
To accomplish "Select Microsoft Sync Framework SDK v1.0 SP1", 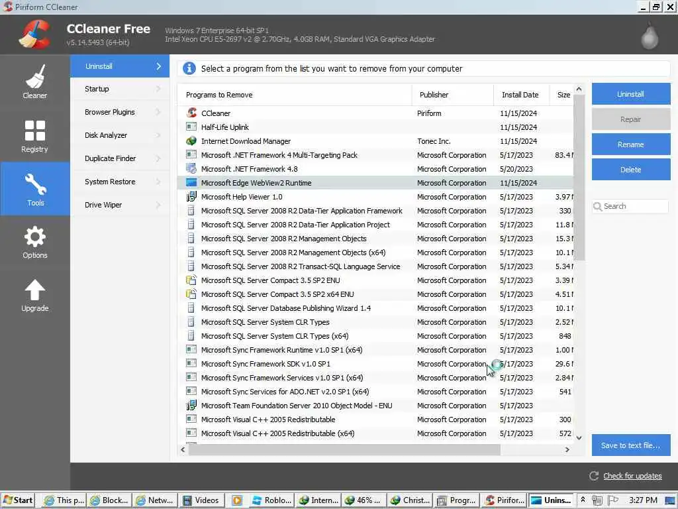I will point(375,364).
